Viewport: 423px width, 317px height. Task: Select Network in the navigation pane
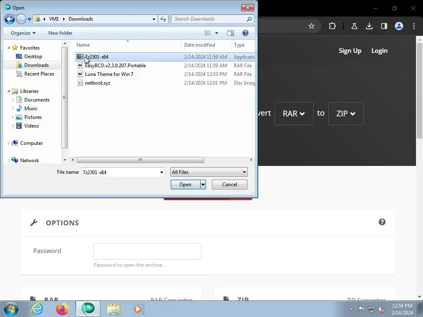29,161
